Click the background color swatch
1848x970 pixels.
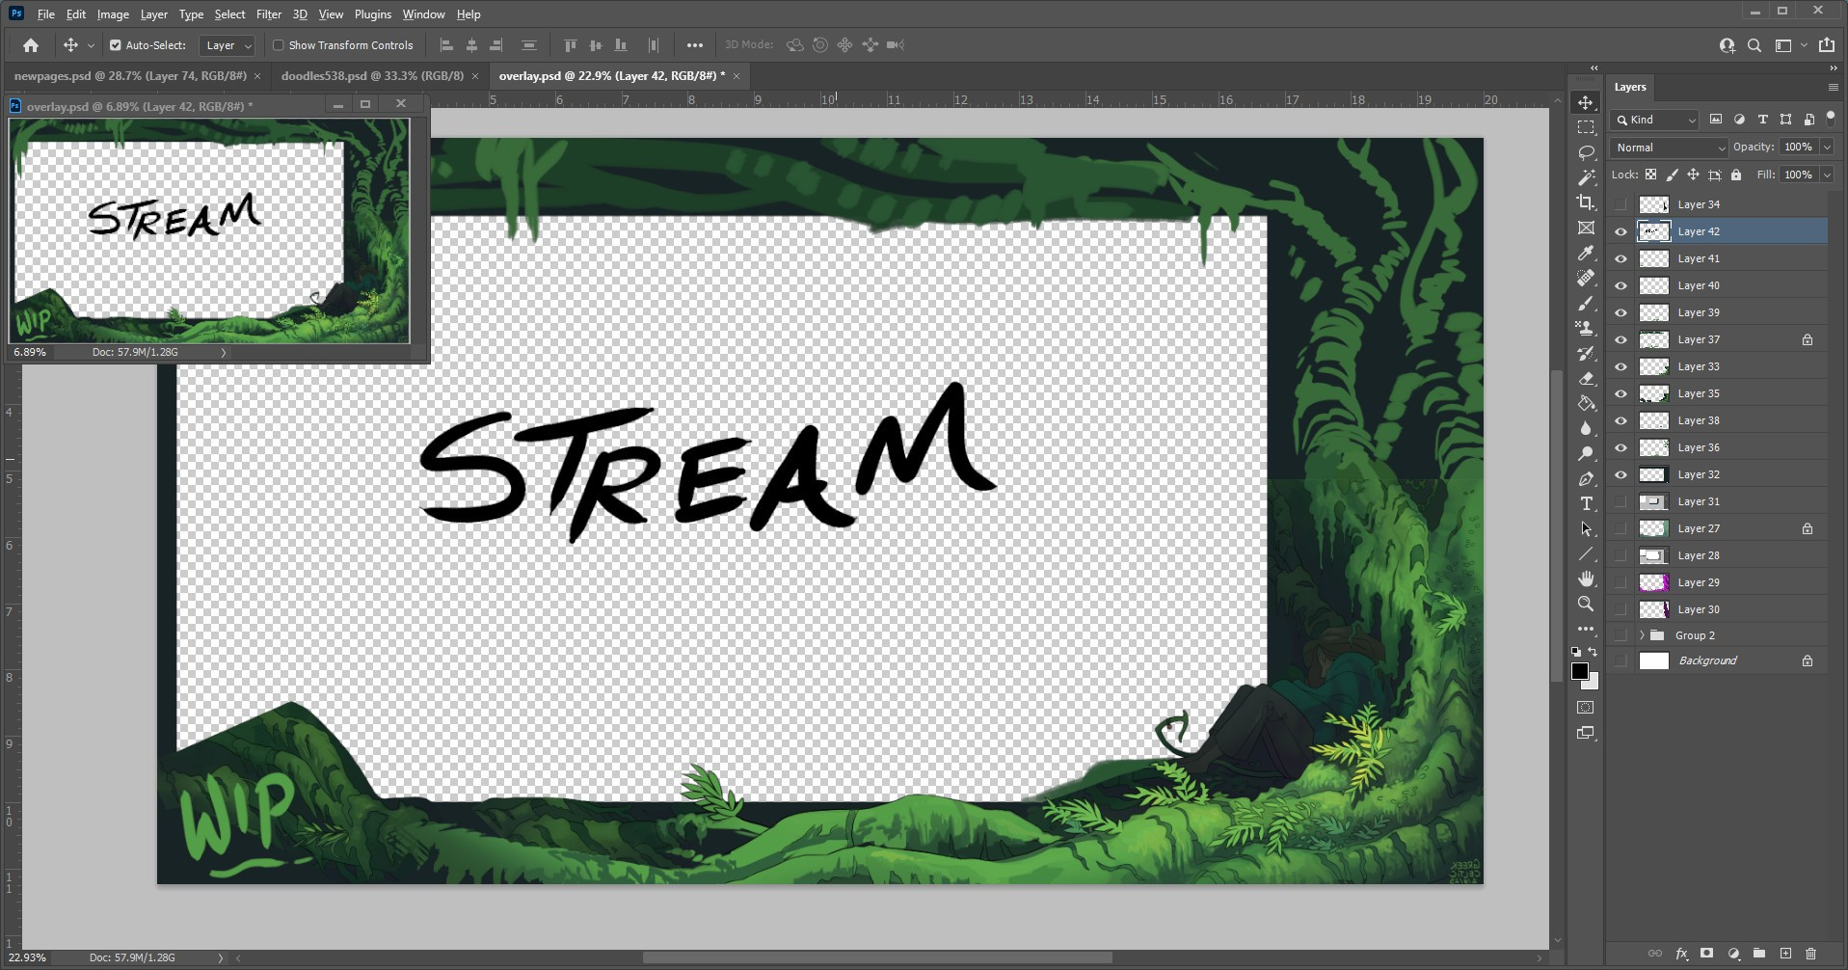point(1593,683)
